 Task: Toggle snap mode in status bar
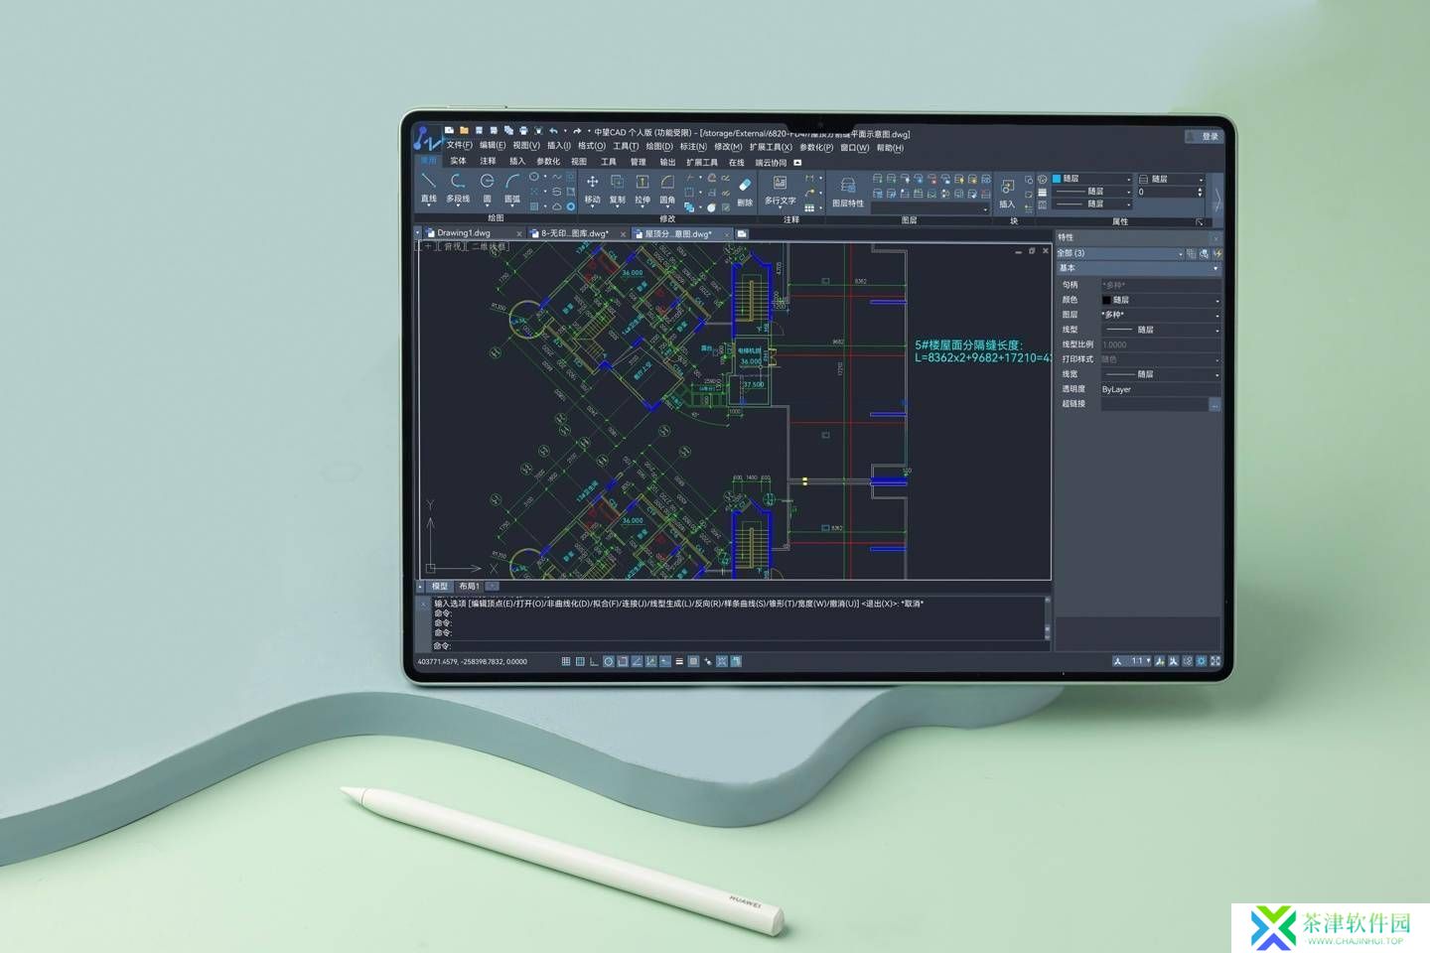click(x=566, y=661)
